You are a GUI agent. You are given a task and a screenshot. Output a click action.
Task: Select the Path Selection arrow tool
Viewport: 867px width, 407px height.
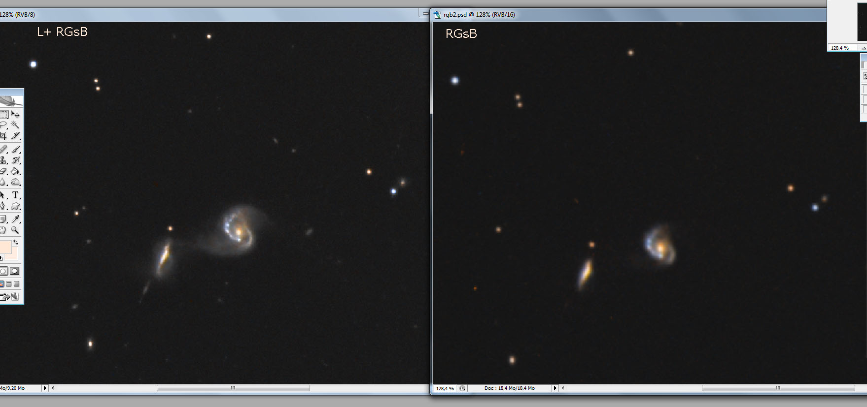[x=3, y=195]
